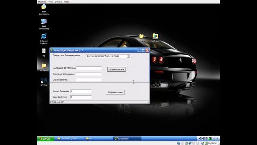Click the Right Ctrl host key text
Screen dimensions: 257x145
212,143
